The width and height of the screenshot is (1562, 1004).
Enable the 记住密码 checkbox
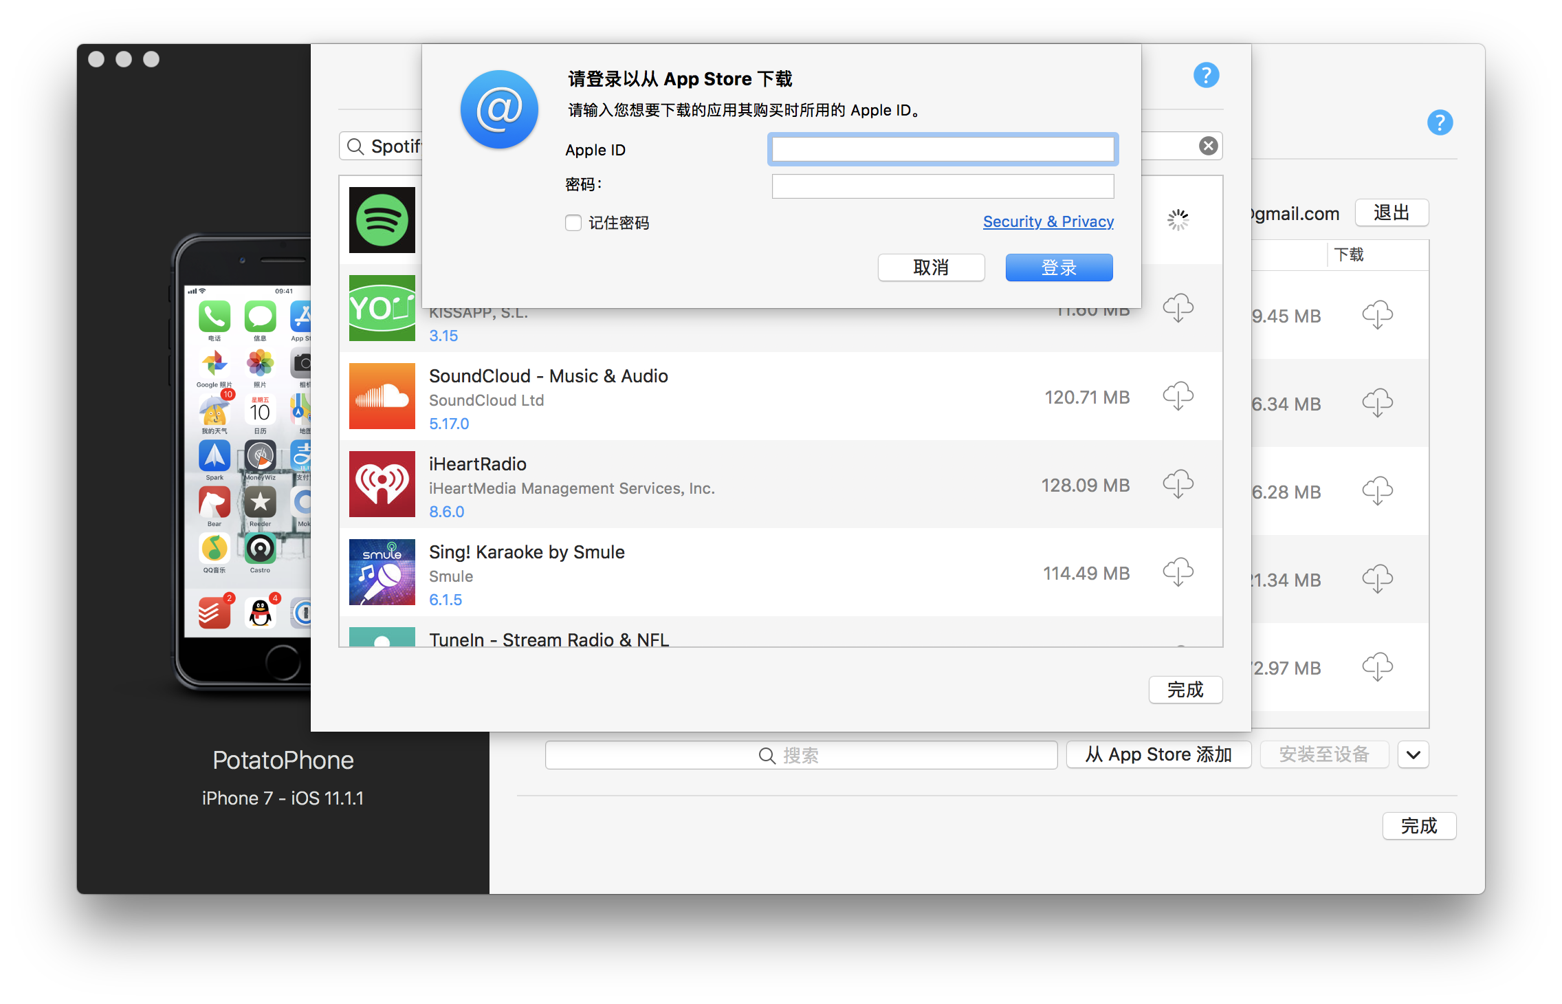tap(573, 223)
